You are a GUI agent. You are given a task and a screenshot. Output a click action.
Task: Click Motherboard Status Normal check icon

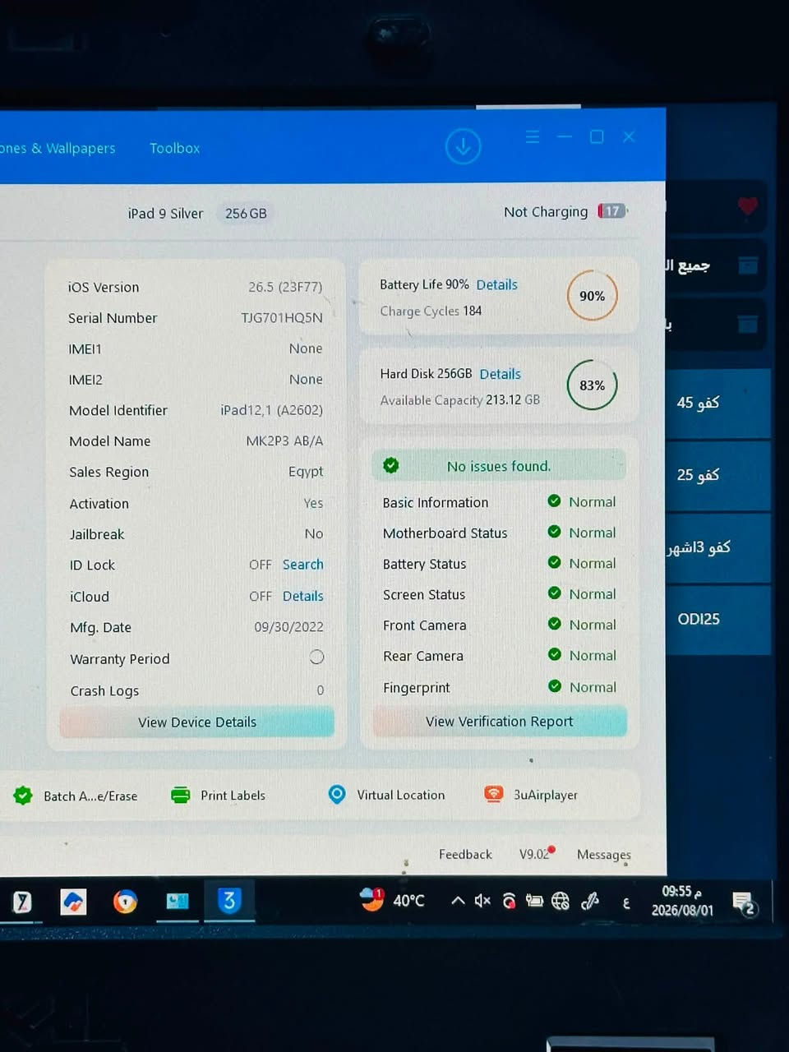point(554,532)
